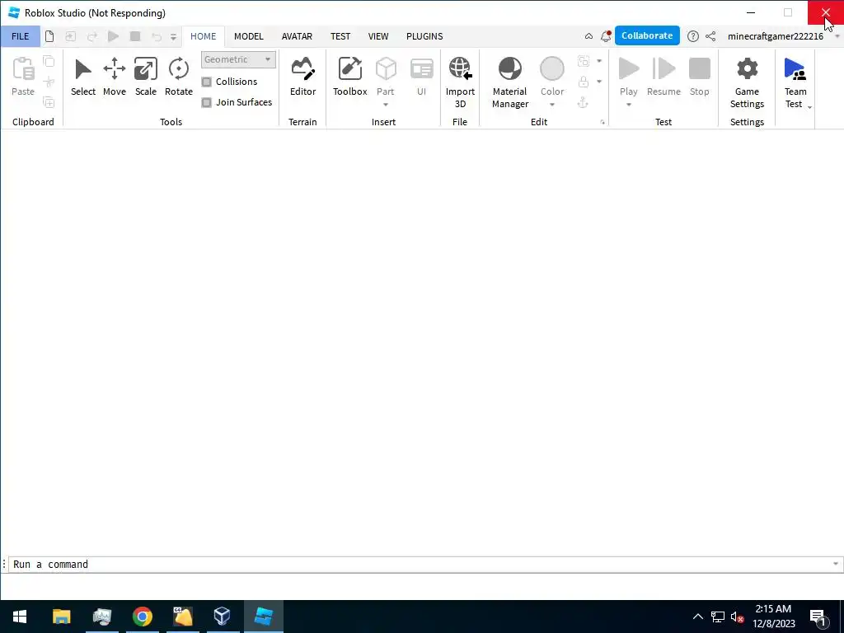
Task: Pick the Rotate tool
Action: [x=178, y=77]
